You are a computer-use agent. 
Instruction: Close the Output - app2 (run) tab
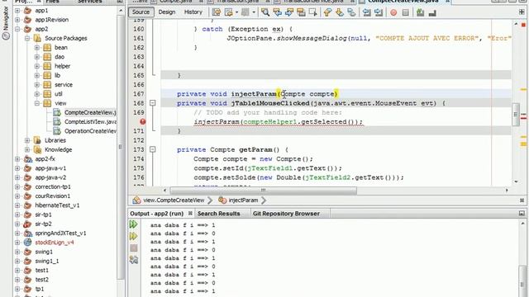[x=190, y=213]
